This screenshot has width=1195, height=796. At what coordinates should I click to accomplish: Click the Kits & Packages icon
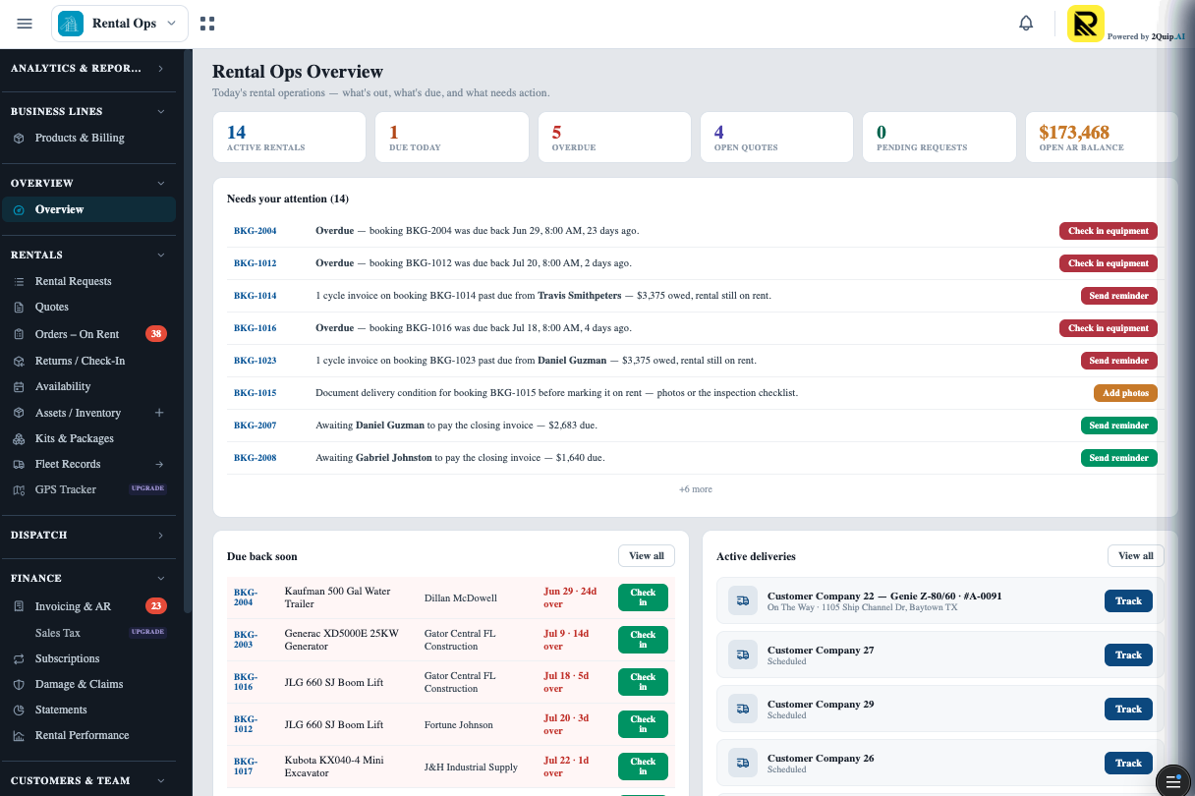pyautogui.click(x=19, y=439)
